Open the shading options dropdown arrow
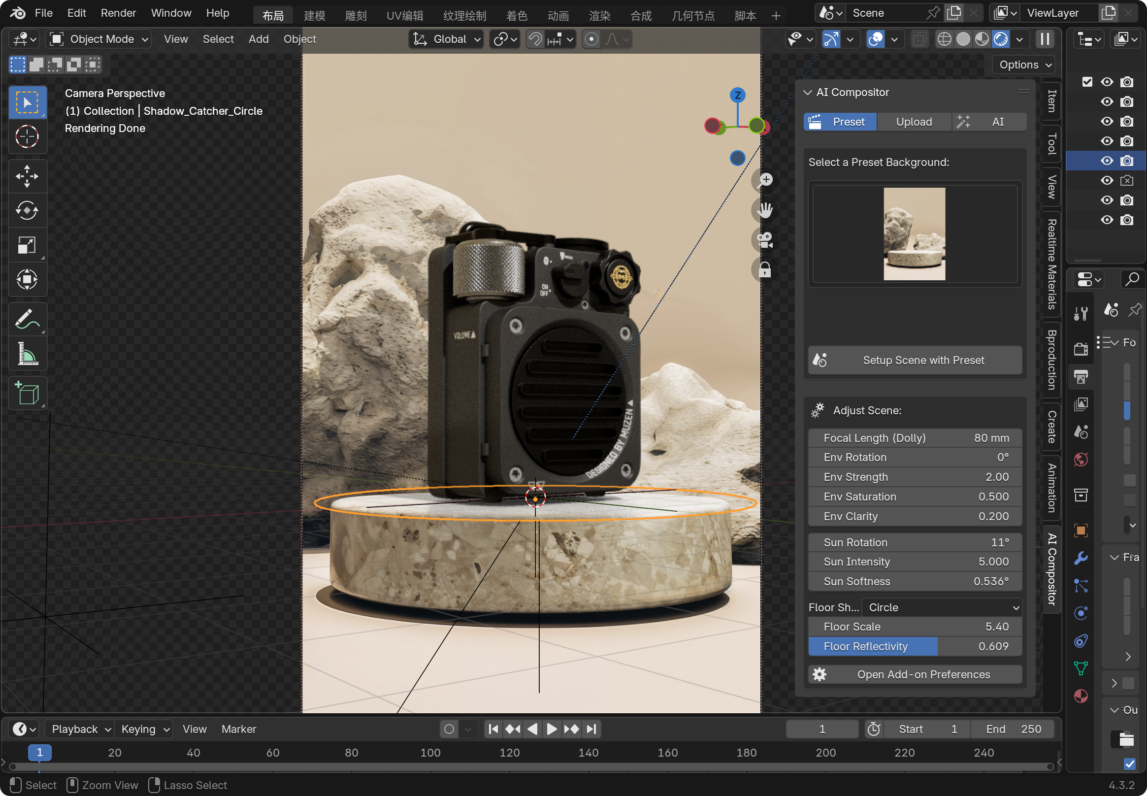 click(1019, 39)
